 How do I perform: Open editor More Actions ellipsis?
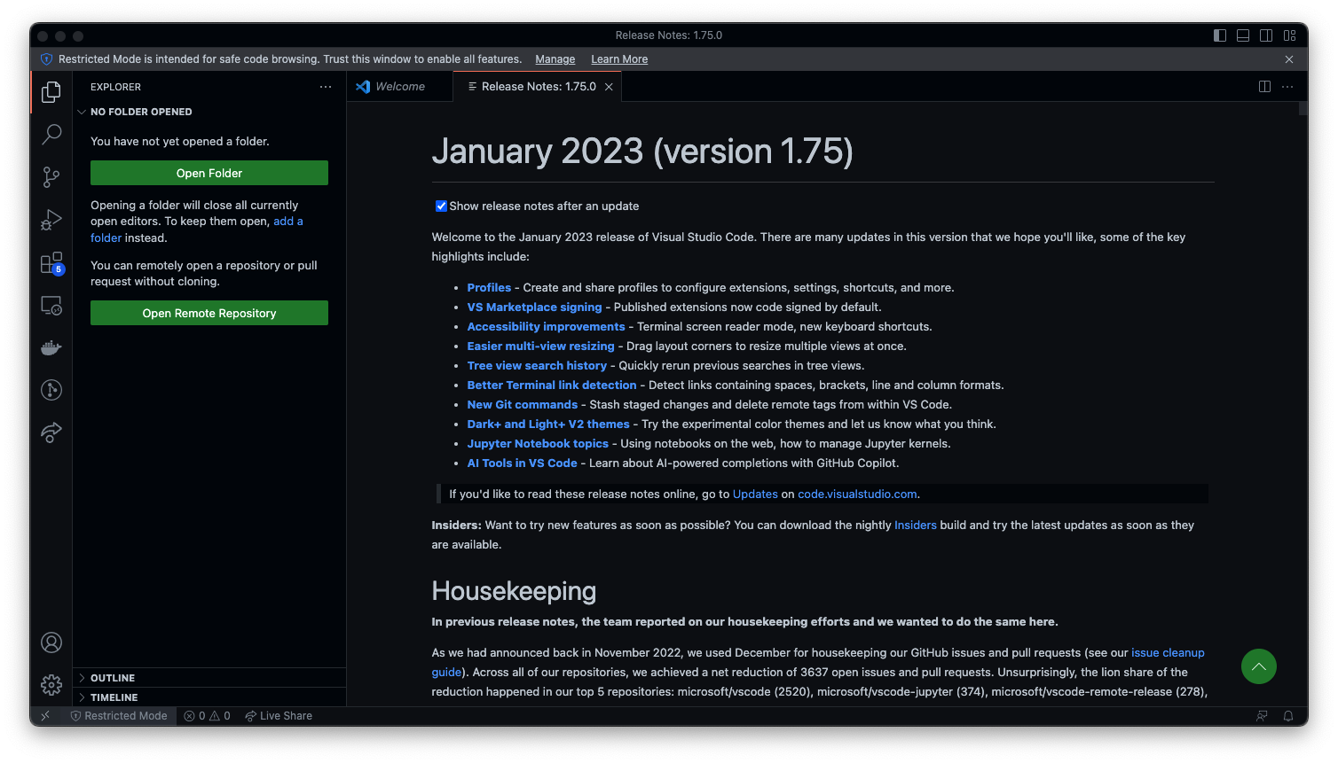(x=1287, y=87)
